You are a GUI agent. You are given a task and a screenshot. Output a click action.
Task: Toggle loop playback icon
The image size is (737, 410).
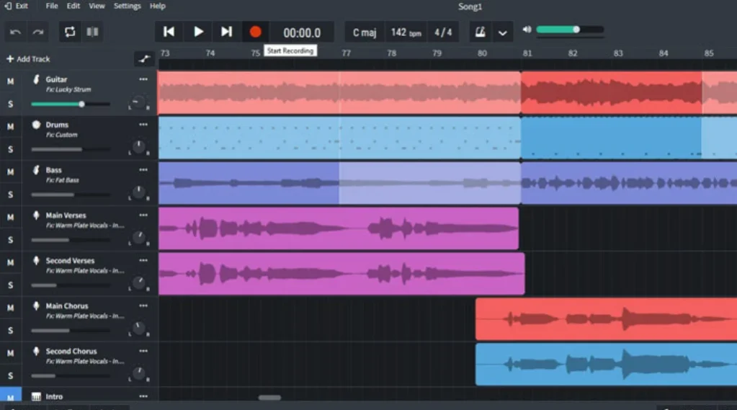[70, 32]
